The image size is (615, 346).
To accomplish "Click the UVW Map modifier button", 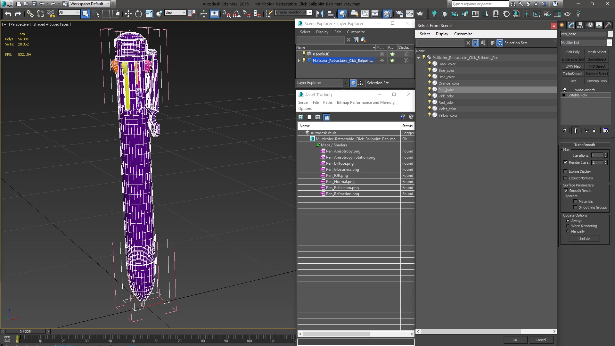I will [573, 66].
